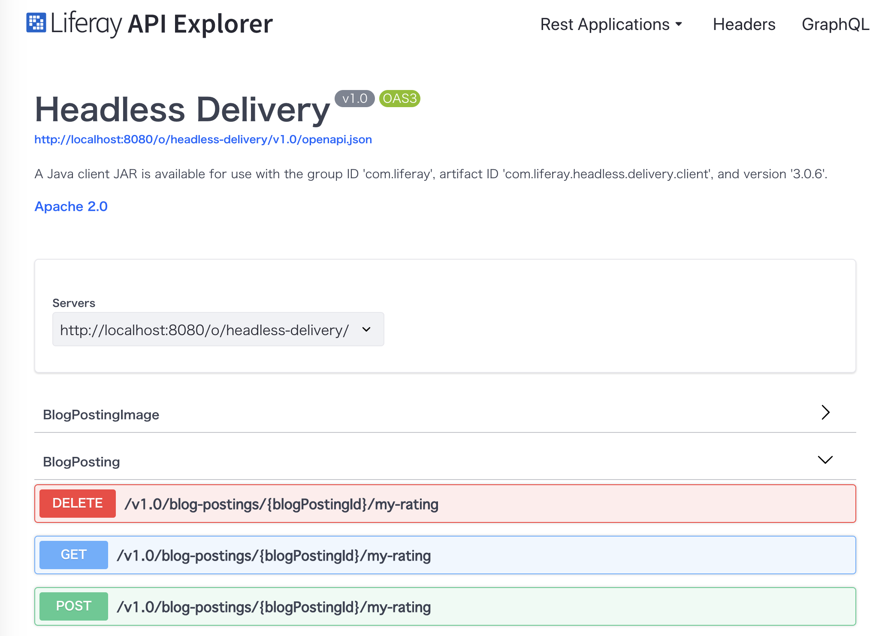The image size is (894, 636).
Task: Click the Servers label
Action: [74, 303]
